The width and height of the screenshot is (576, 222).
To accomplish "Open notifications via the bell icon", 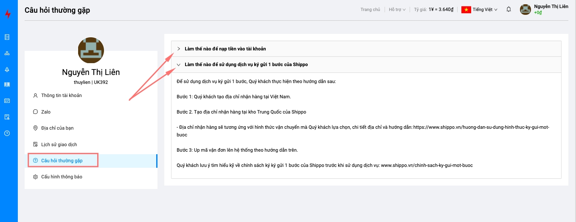I will (509, 9).
